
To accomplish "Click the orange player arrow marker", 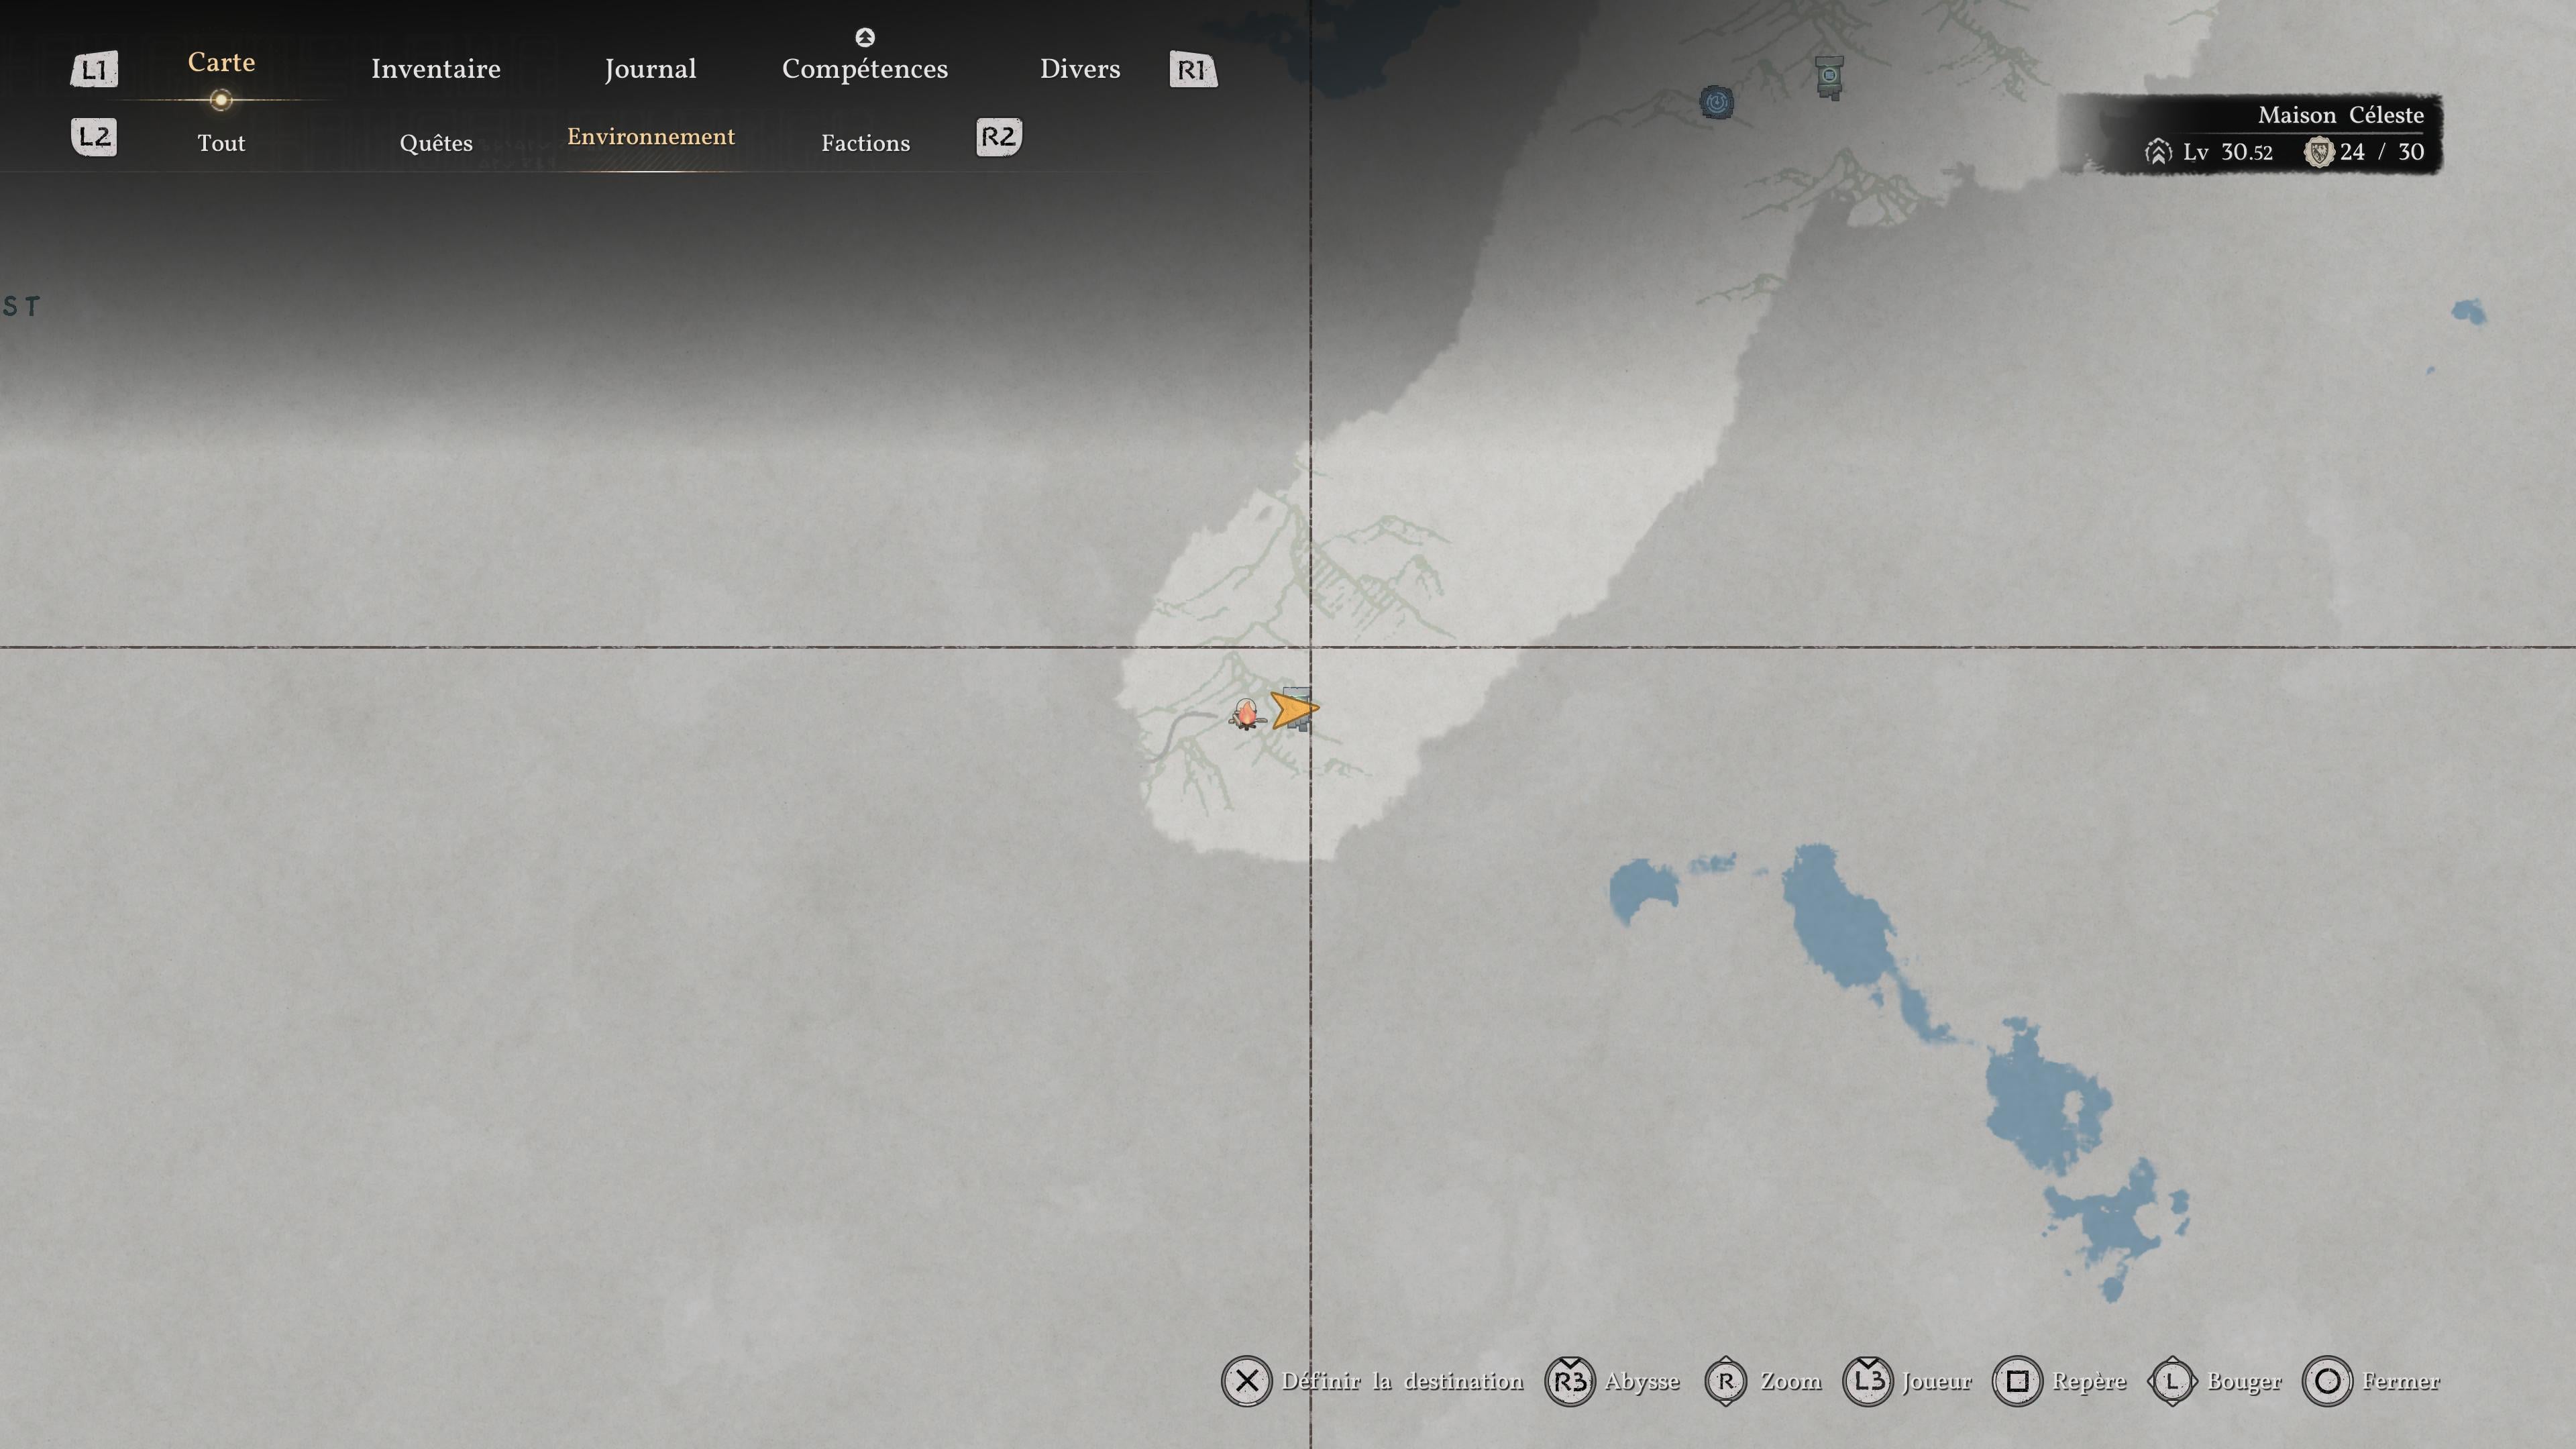I will point(1294,709).
